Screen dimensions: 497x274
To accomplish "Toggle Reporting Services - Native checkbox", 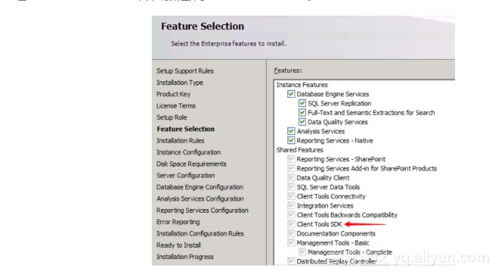I will coord(291,140).
